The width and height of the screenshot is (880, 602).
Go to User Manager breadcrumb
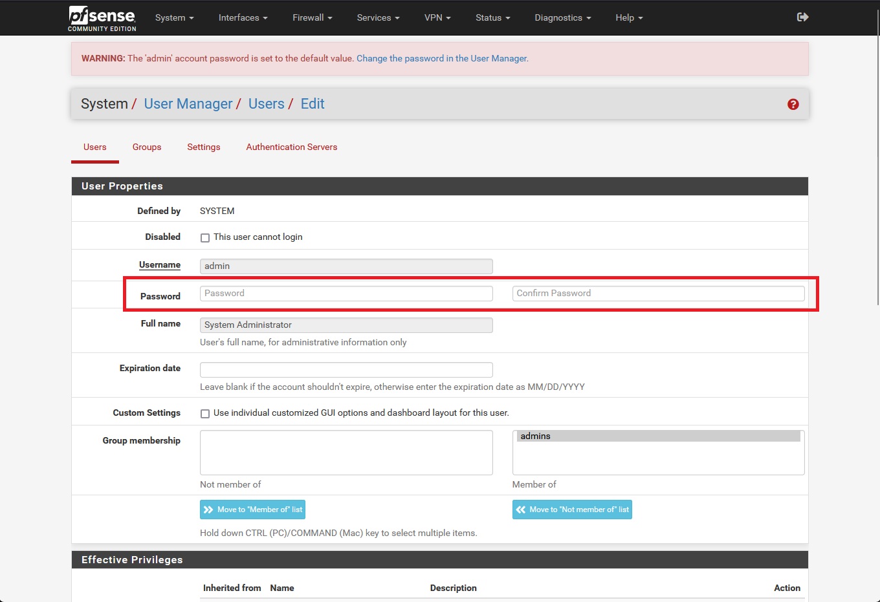coord(188,104)
